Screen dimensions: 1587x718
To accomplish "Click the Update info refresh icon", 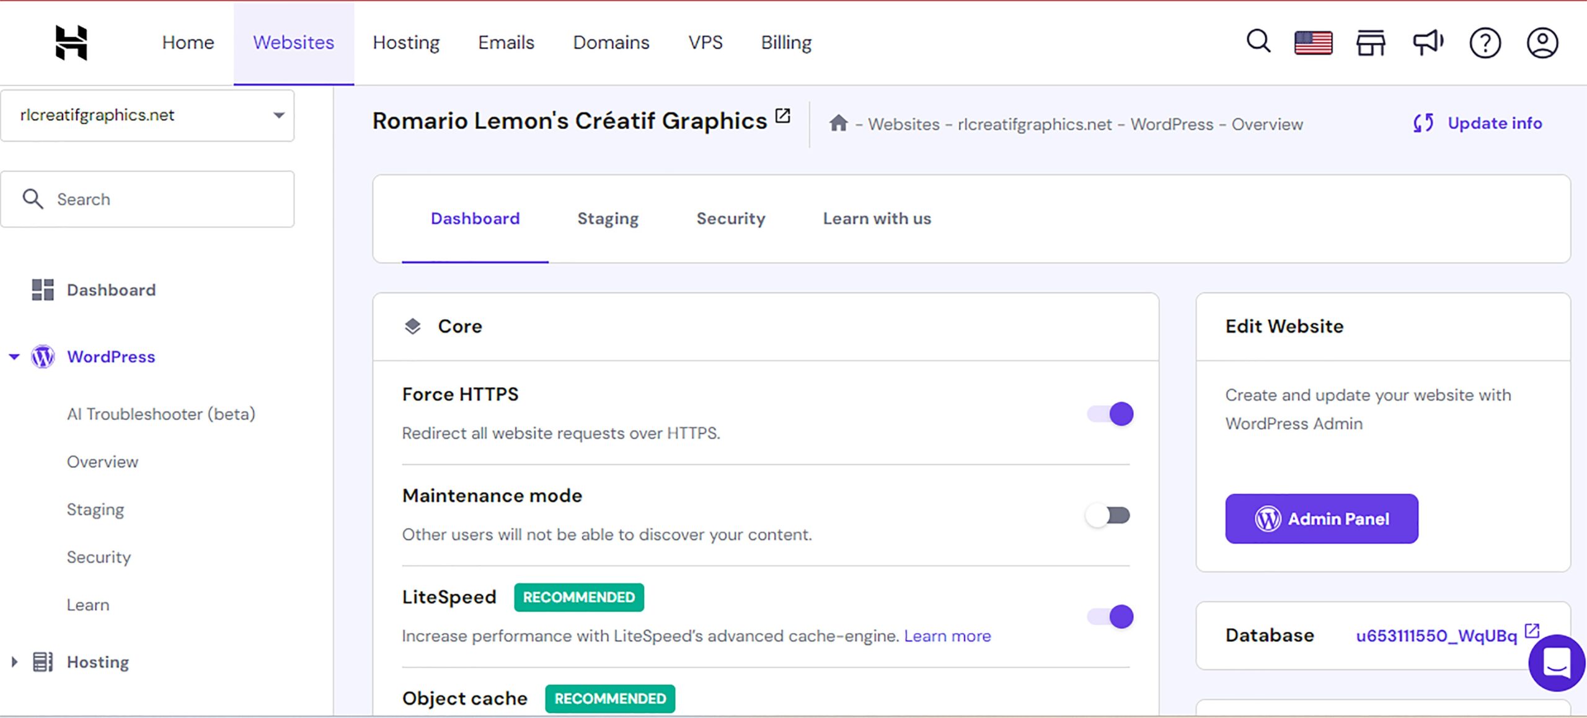I will 1423,123.
